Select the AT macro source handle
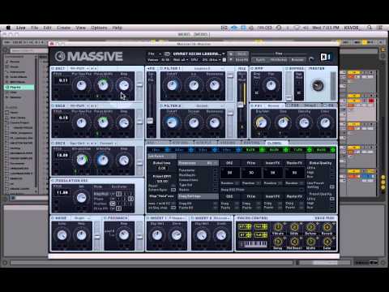The width and height of the screenshot is (389, 292). [245, 234]
